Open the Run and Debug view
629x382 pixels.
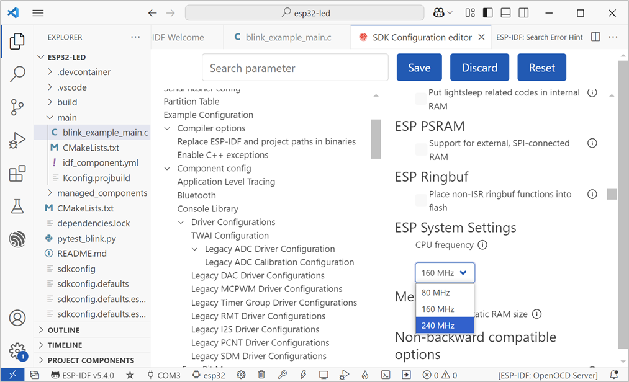coord(17,140)
